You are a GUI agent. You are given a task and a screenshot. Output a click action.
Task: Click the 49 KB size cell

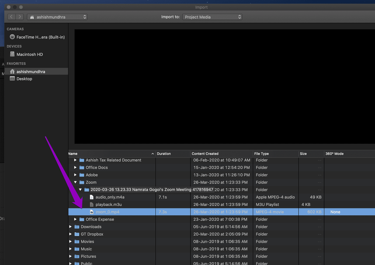[316, 197]
